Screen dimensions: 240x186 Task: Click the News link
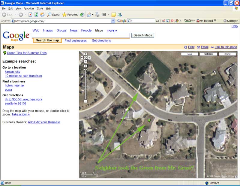coord(74,31)
